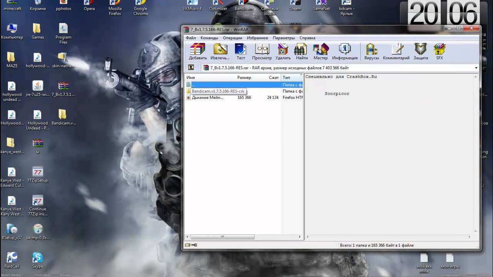The height and width of the screenshot is (277, 493).
Task: Click the Вирусы (Virus scan) icon
Action: point(372,52)
